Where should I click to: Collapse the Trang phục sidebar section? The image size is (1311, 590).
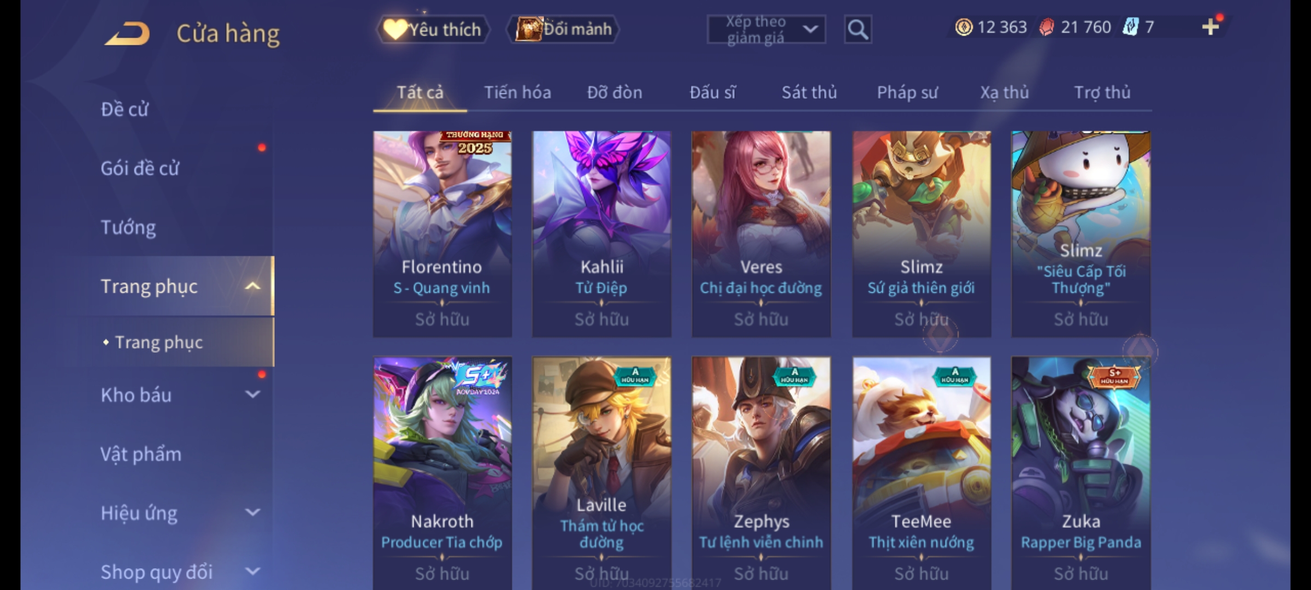[x=252, y=286]
